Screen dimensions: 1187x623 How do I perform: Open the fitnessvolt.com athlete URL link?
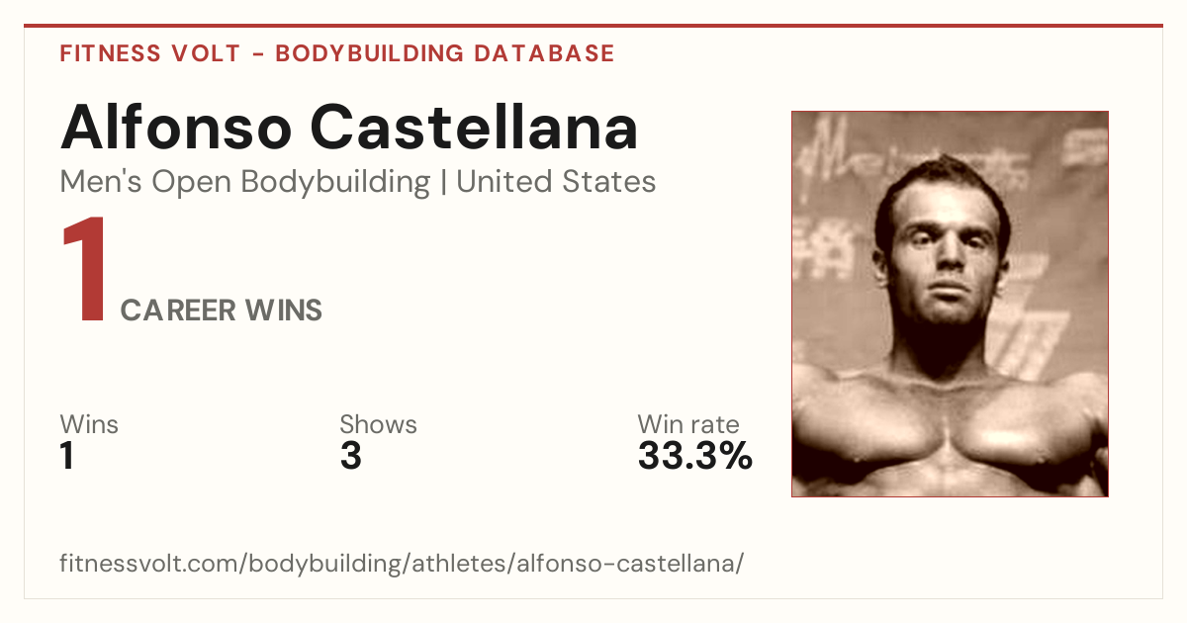(x=402, y=564)
